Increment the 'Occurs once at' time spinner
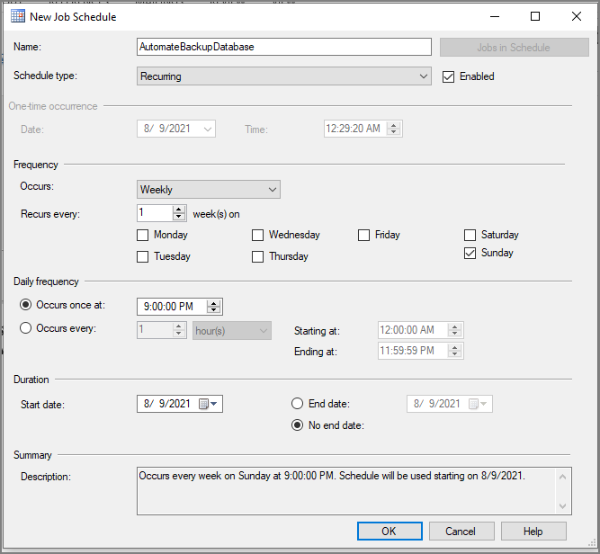Screen dimensions: 600x554 coord(214,302)
